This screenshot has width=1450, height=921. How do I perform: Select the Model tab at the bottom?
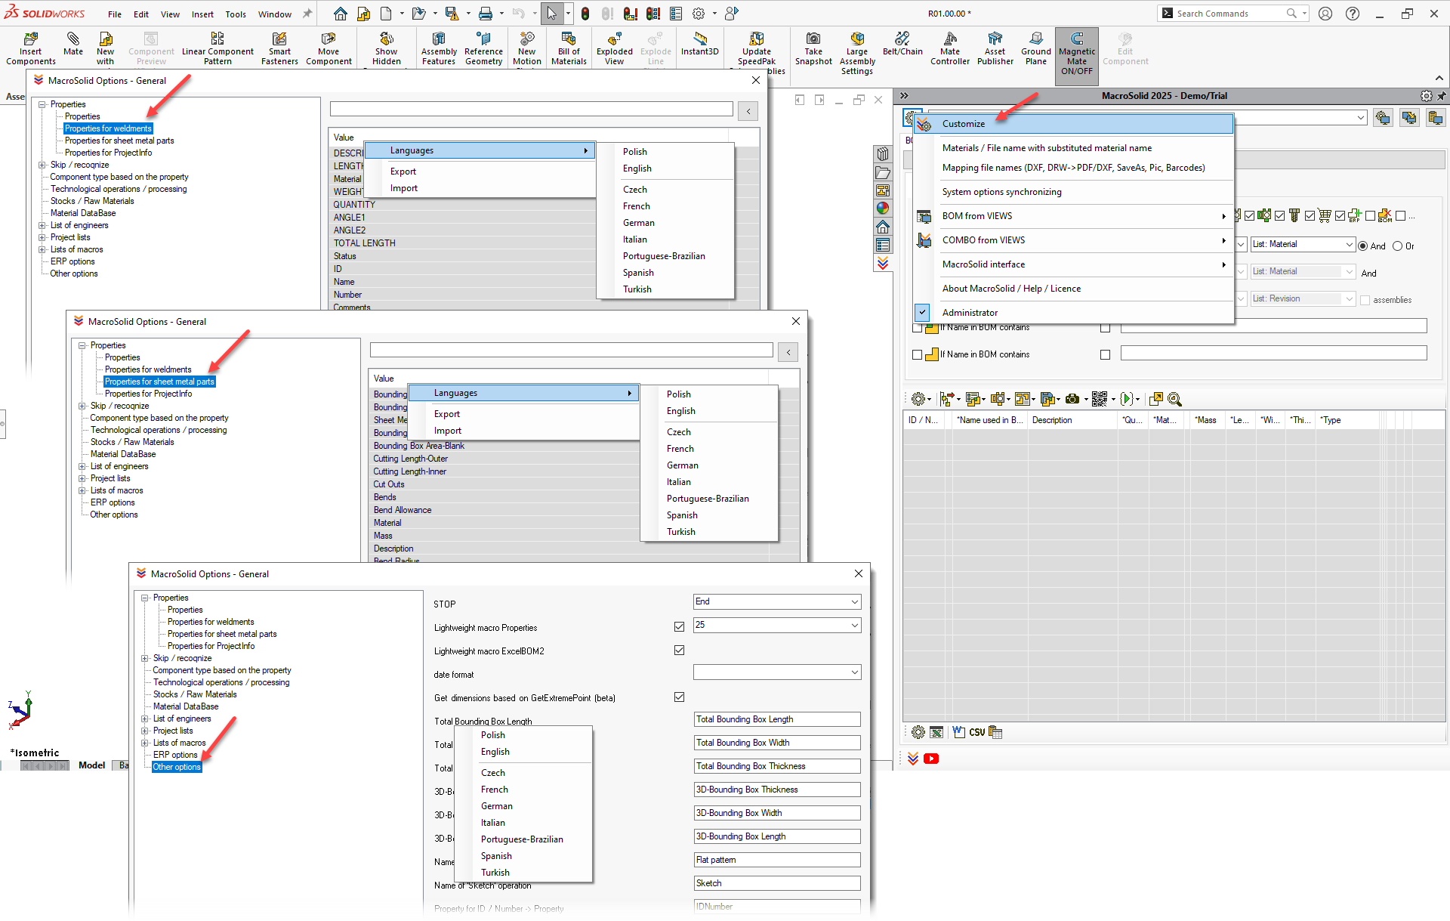pyautogui.click(x=91, y=765)
